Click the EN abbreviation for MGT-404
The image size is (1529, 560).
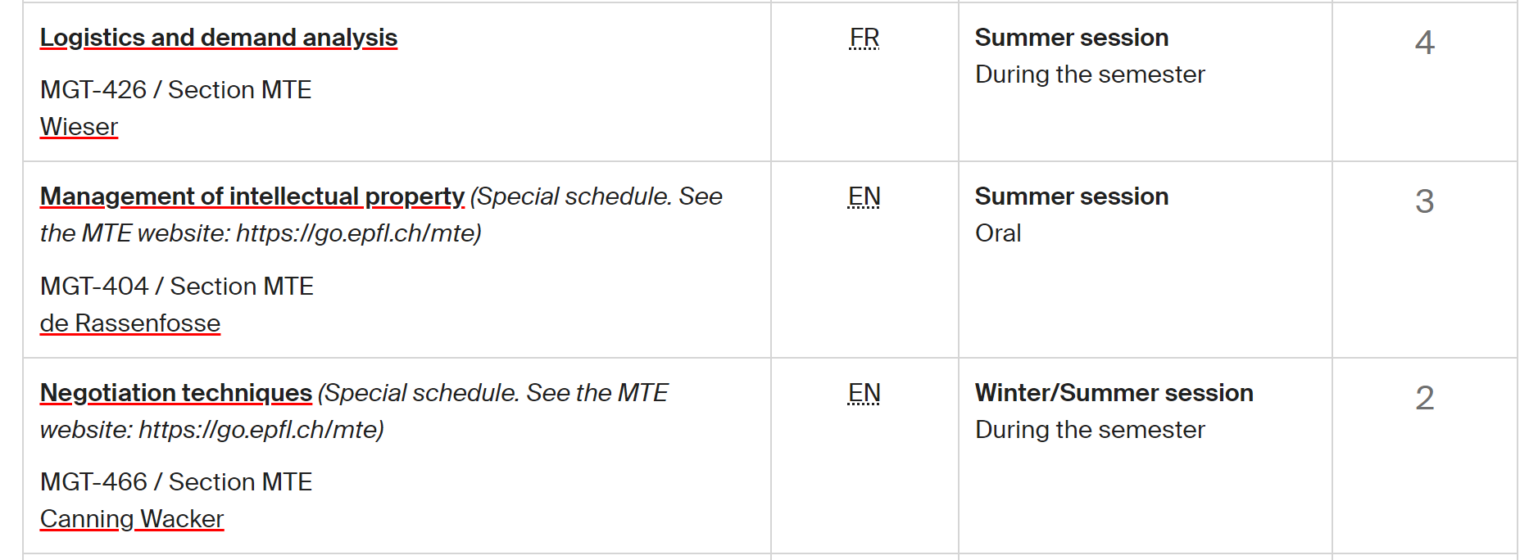(x=864, y=196)
